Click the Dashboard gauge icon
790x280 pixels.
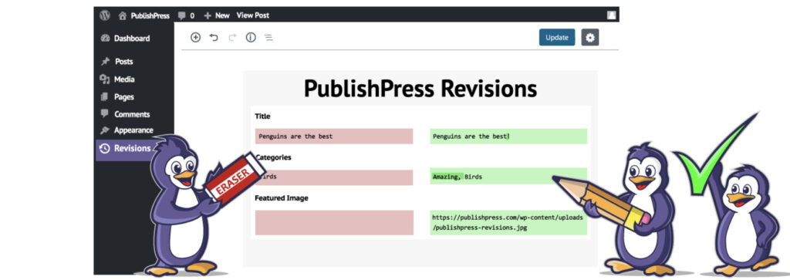(105, 39)
